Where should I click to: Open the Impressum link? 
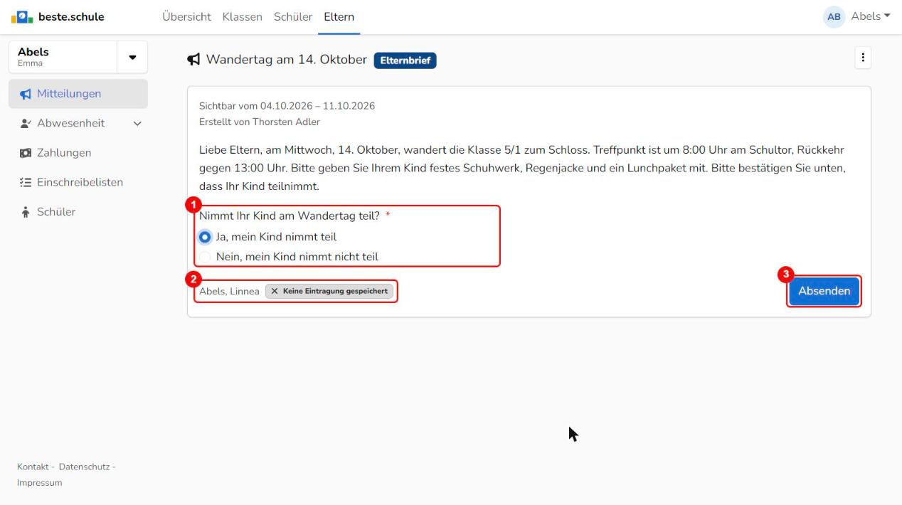point(39,483)
